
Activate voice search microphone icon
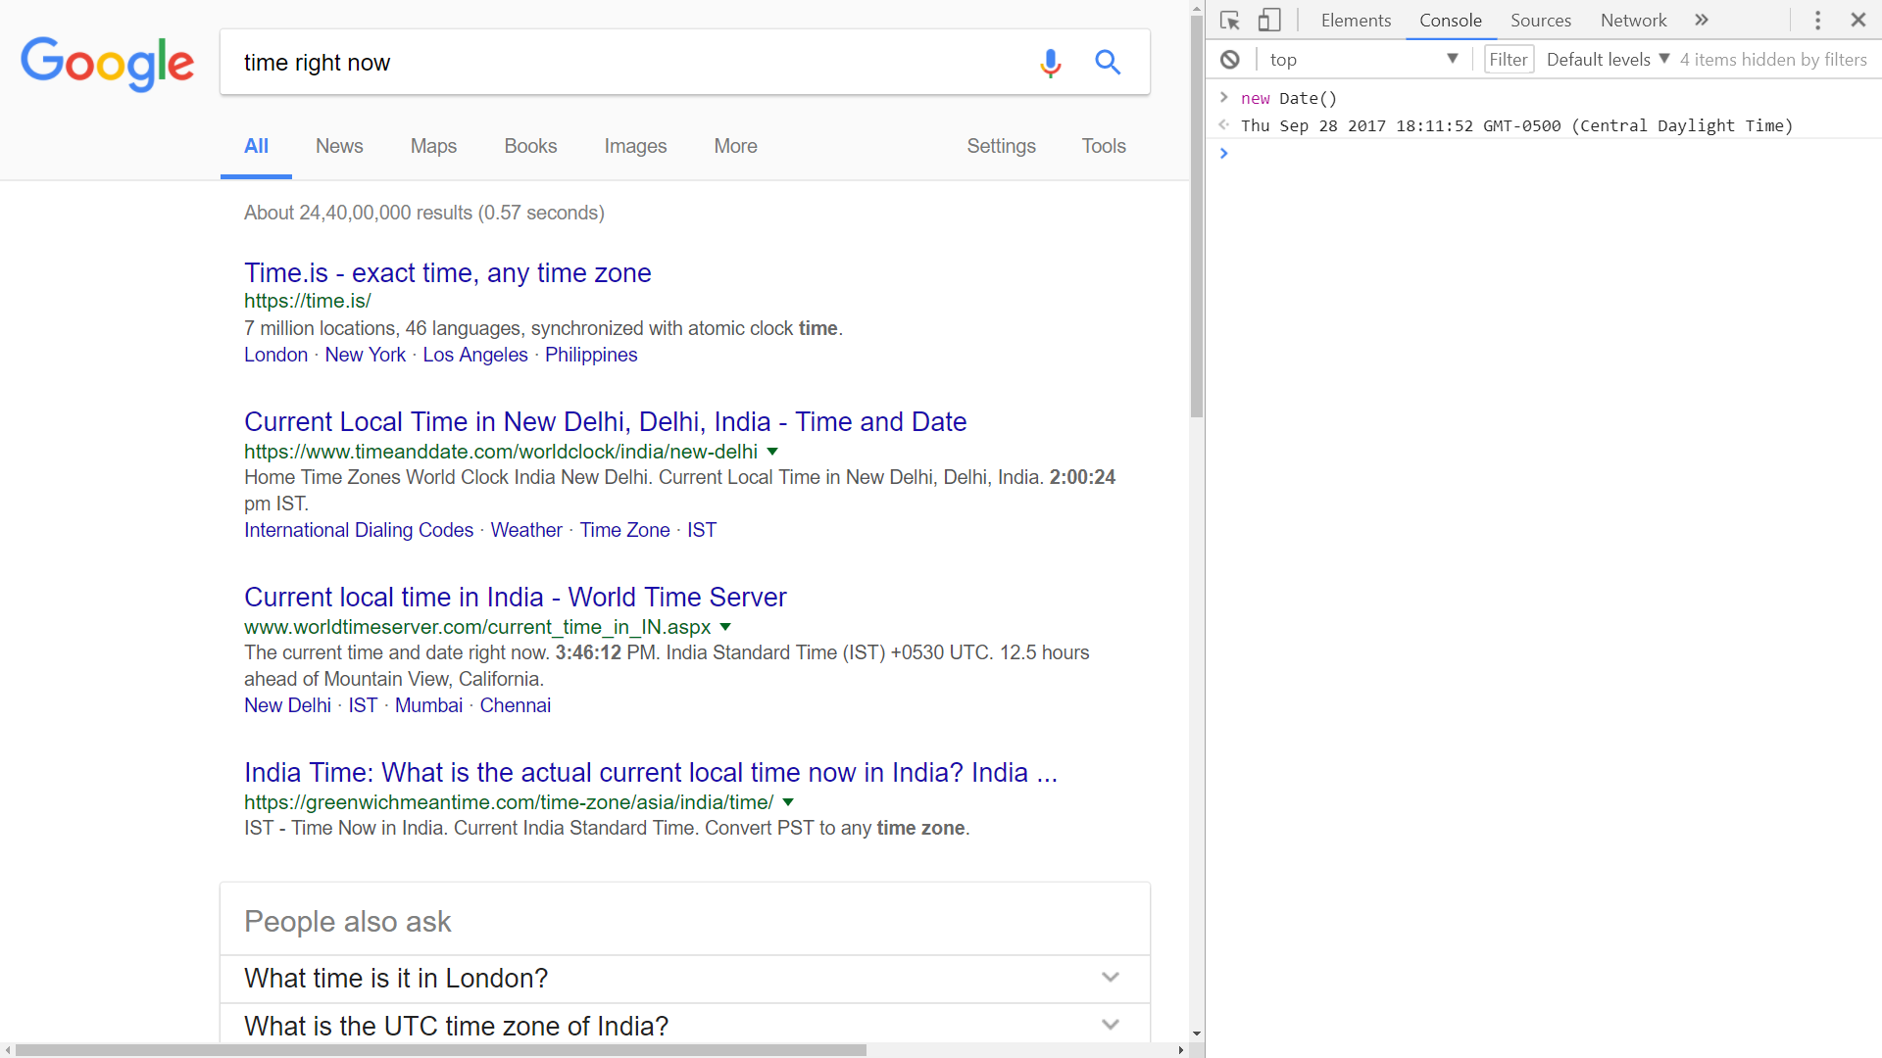[x=1051, y=63]
